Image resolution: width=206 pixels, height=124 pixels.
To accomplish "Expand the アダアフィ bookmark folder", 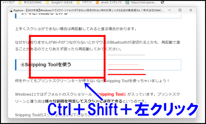I will coord(84,2).
